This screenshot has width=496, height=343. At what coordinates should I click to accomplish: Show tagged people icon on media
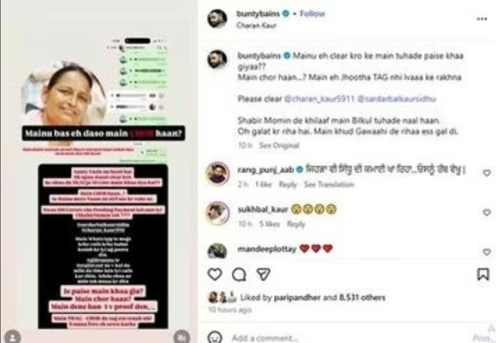click(13, 337)
